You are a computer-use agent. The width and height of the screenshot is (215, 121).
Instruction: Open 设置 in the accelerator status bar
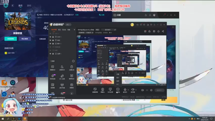pos(102,15)
